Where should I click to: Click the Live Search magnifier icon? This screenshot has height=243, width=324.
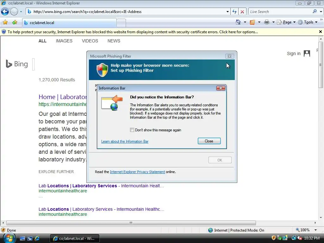tap(315, 12)
